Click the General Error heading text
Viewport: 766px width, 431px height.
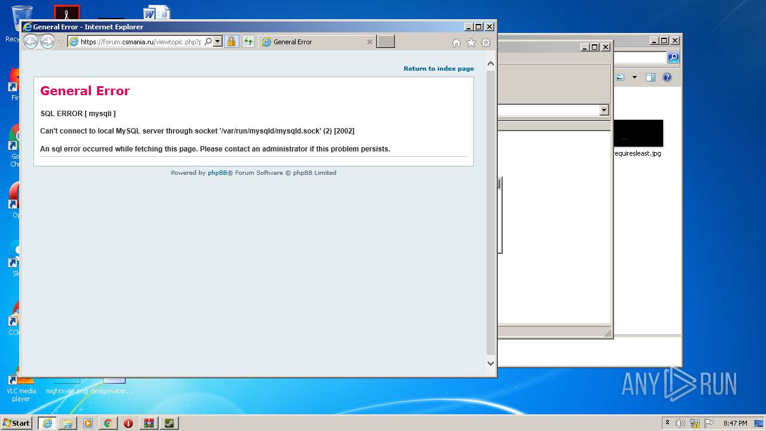(x=85, y=91)
